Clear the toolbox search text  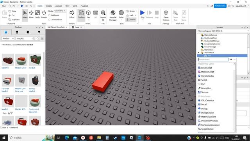(x=34, y=38)
